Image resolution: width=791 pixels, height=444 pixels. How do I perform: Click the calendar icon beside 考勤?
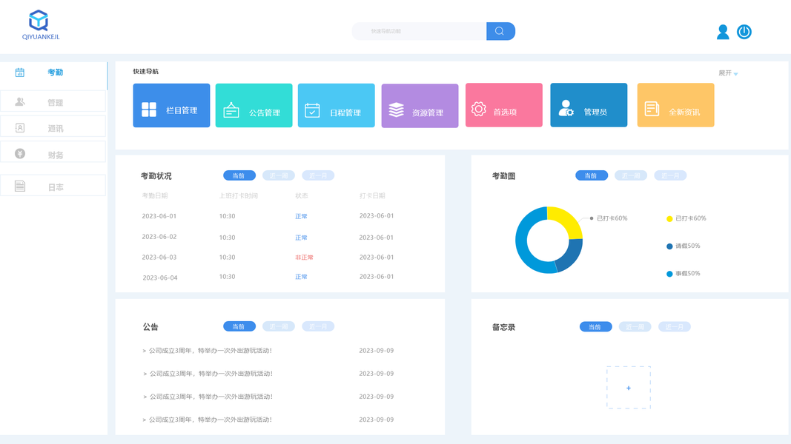coord(20,73)
